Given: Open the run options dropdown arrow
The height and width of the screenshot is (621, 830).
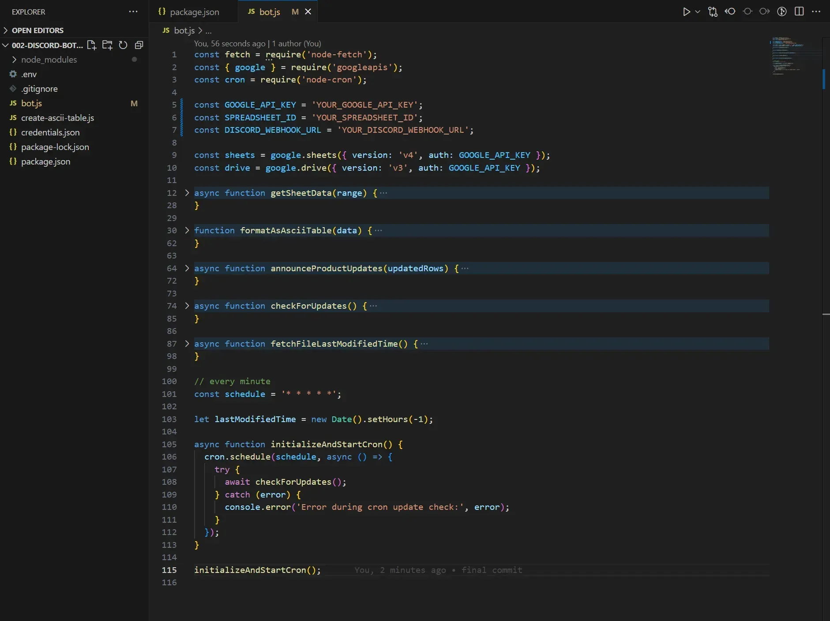Looking at the screenshot, I should pos(698,12).
